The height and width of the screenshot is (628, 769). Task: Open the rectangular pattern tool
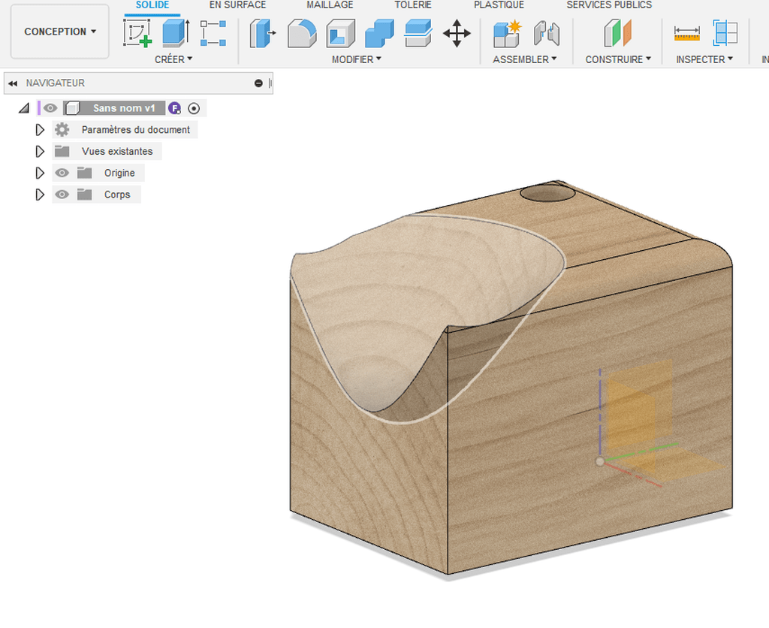click(x=213, y=33)
